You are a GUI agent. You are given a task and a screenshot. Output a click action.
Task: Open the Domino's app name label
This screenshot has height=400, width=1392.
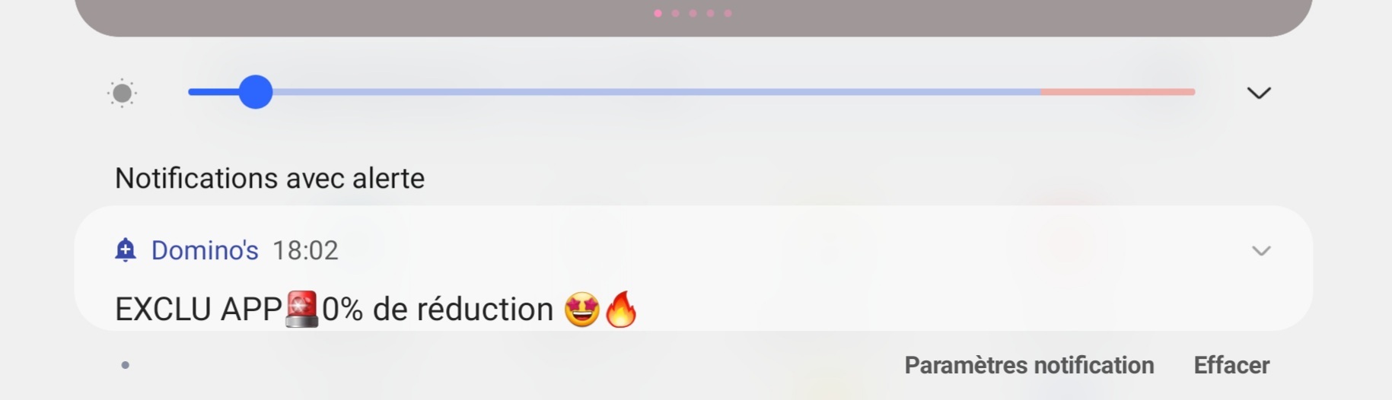coord(205,250)
